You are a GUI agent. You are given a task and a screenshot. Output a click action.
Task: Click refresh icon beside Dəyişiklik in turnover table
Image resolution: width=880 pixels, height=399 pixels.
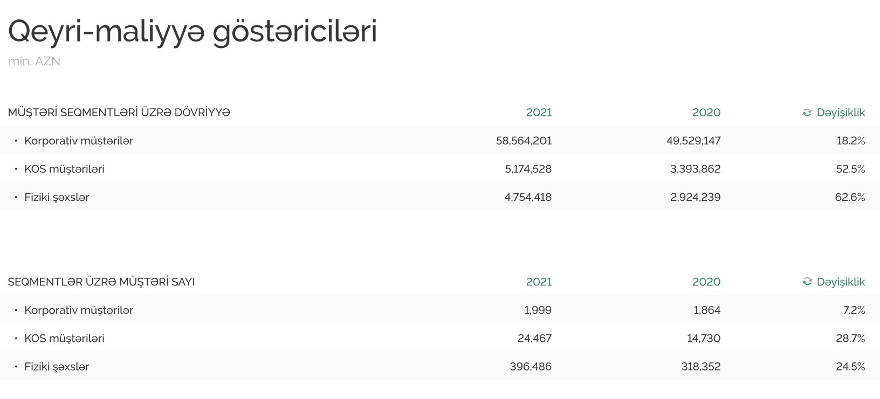point(807,113)
